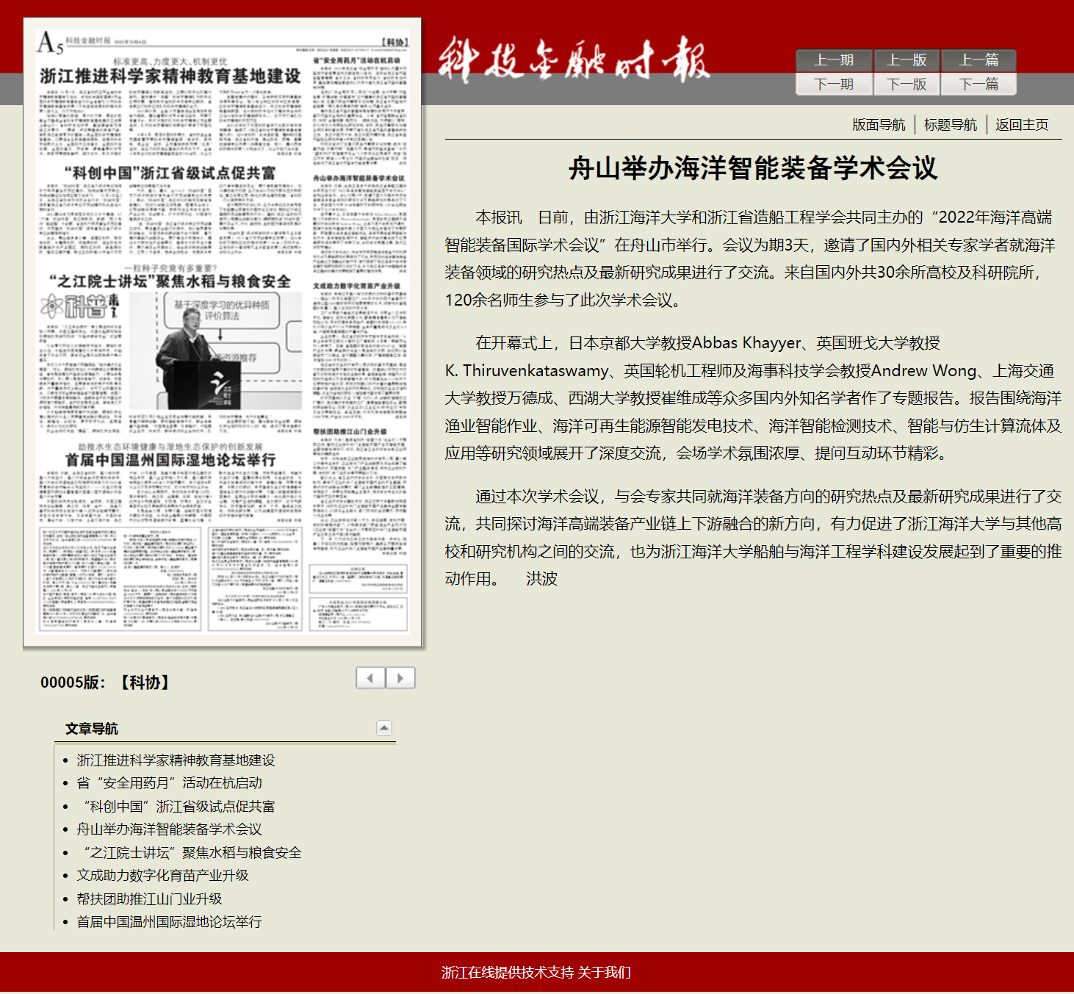Open article 文成助力数字化育苗产业升级 in list
Image resolution: width=1074 pixels, height=994 pixels.
tap(162, 876)
